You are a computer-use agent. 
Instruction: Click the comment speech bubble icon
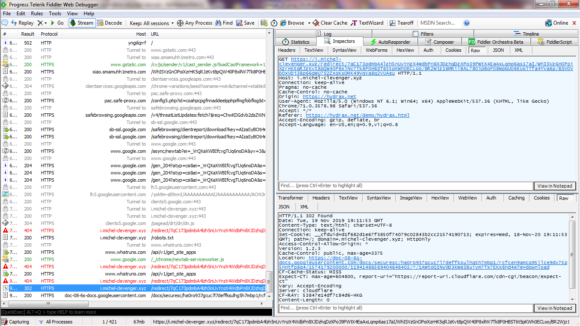(5, 23)
